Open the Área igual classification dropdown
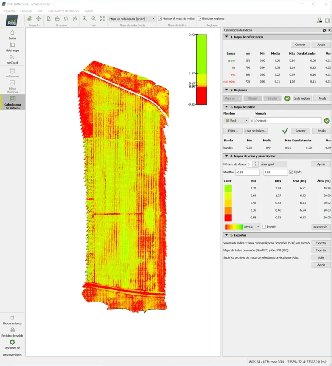The height and width of the screenshot is (366, 332). point(273,164)
